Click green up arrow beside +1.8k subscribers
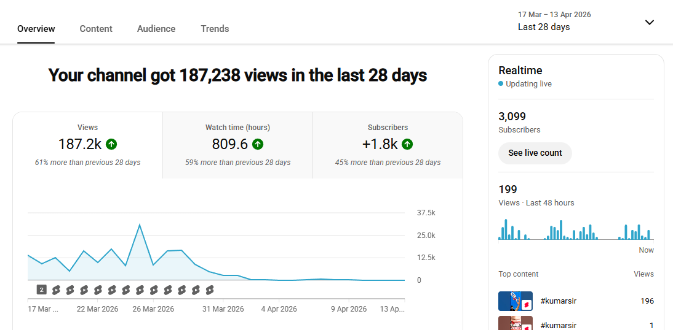Screen dimensions: 673x330 407,144
